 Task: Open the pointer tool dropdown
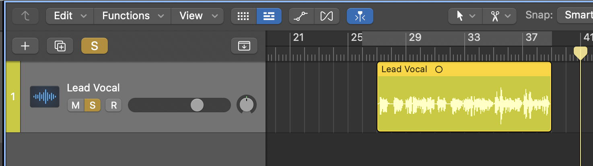tap(465, 16)
